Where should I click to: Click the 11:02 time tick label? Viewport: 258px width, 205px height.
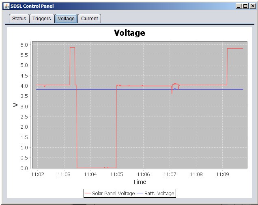coord(38,175)
